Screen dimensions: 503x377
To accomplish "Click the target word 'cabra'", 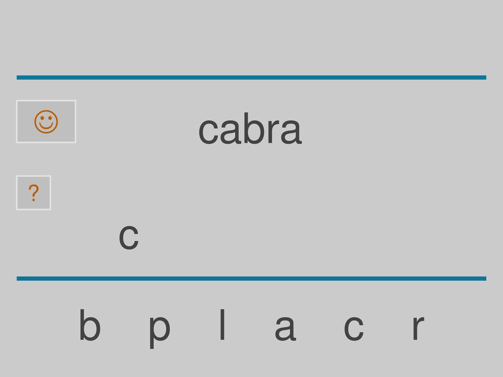I will pyautogui.click(x=250, y=129).
